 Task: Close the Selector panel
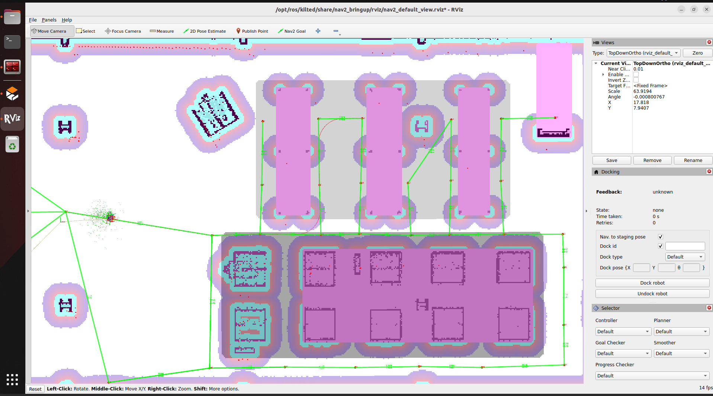[x=709, y=308]
